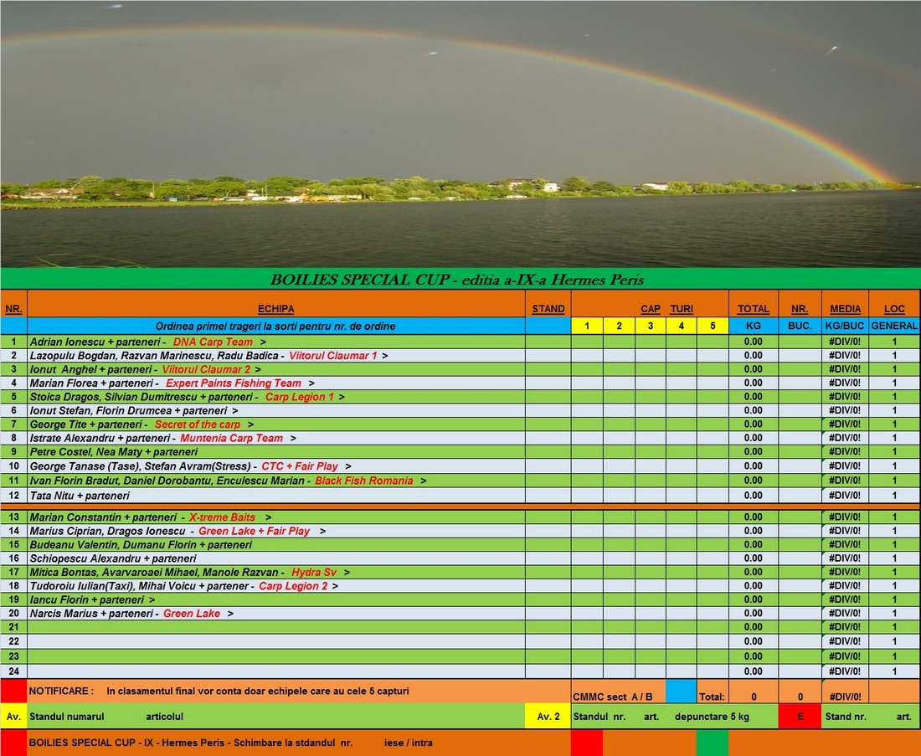
Task: Click the LOC GENERAL column header
Action: point(894,309)
